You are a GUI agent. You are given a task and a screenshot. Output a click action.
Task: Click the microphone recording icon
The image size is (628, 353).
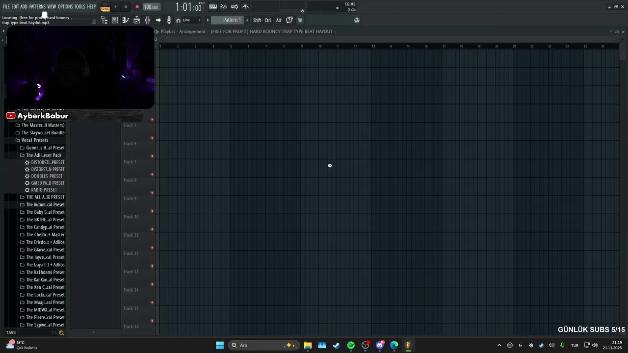[169, 20]
